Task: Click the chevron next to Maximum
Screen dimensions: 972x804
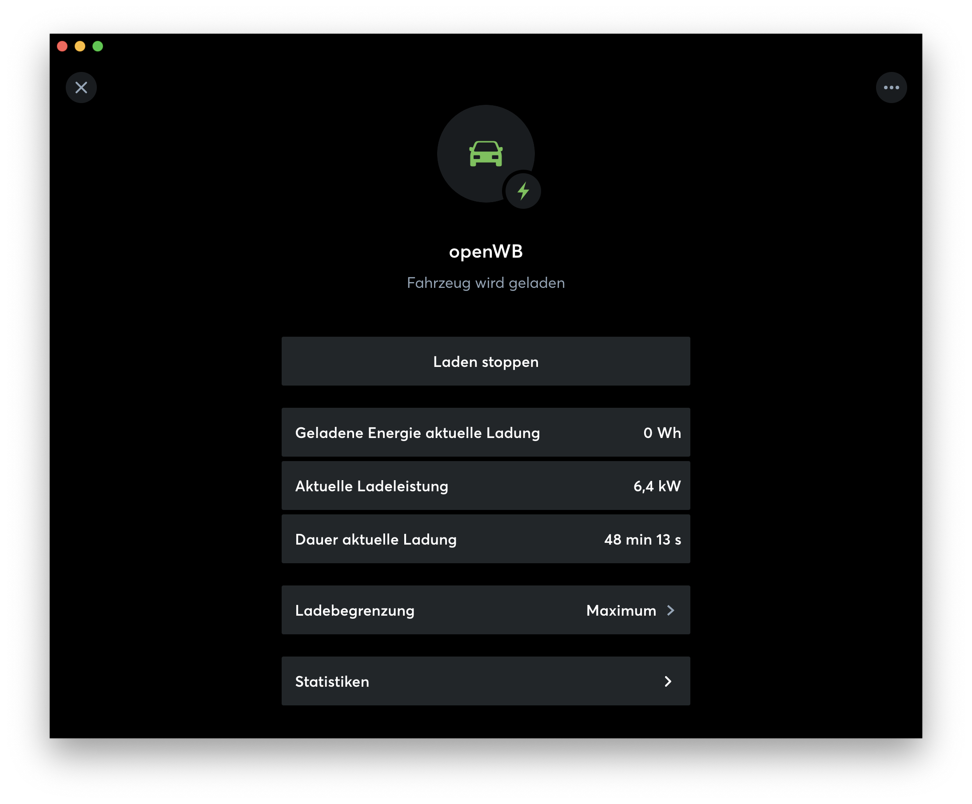Action: pyautogui.click(x=671, y=610)
